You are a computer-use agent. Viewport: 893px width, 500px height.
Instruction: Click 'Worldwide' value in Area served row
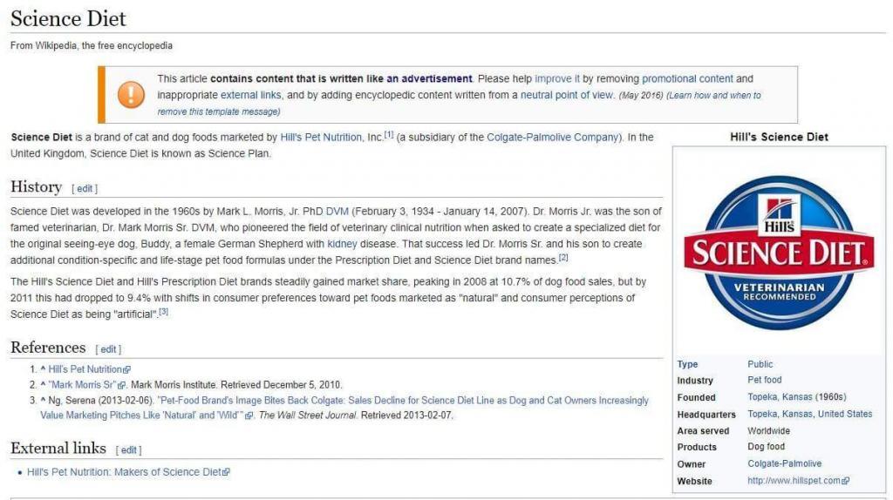pyautogui.click(x=769, y=430)
